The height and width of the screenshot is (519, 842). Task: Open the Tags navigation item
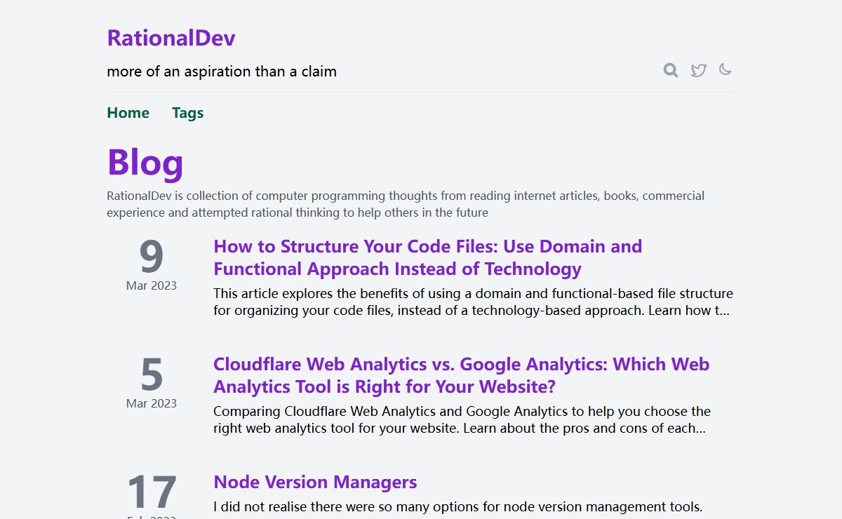click(x=188, y=113)
